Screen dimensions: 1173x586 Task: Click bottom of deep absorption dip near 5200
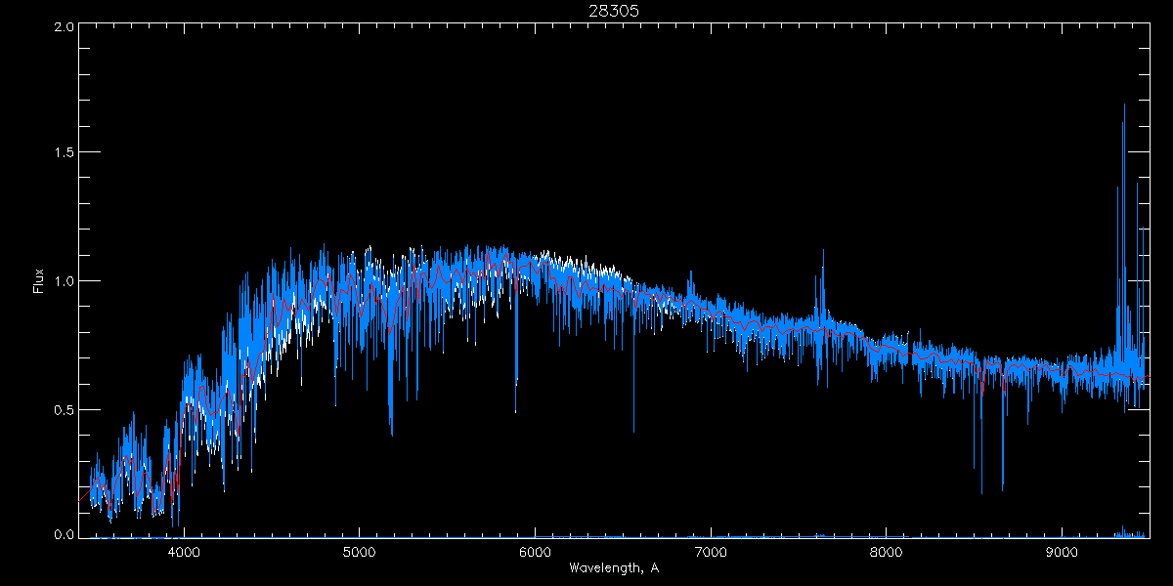tap(391, 435)
